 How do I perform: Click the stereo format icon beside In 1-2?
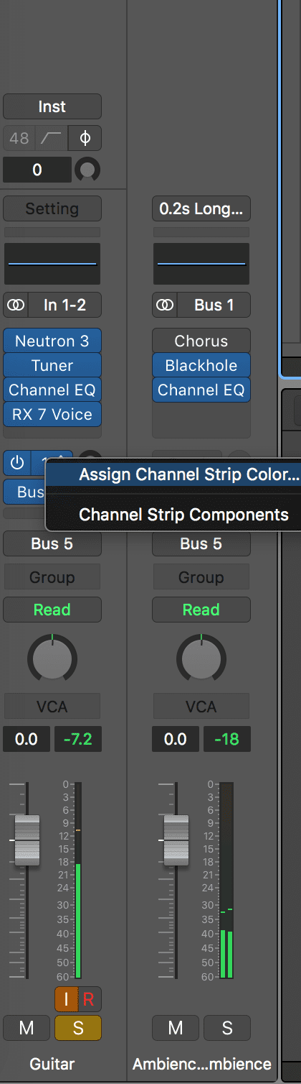tap(16, 305)
